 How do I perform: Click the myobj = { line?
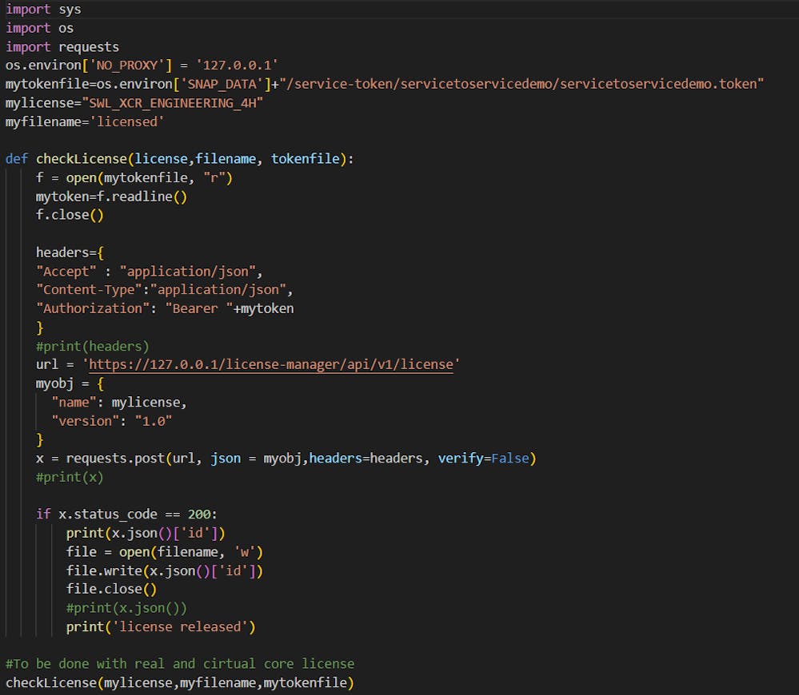[x=70, y=383]
